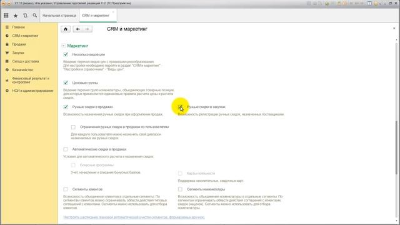Enable Сегменты номенклатуры checkbox

[x=180, y=189]
